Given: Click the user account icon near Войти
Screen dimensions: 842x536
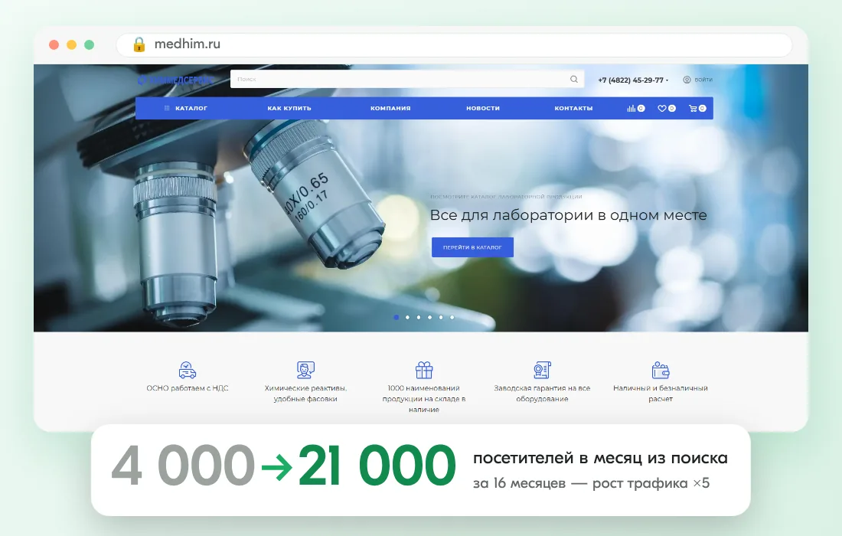Looking at the screenshot, I should tap(687, 80).
